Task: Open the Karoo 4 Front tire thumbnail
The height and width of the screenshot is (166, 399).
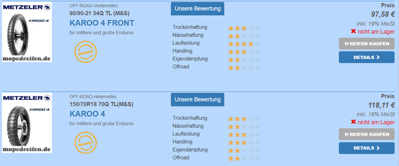Action: tap(27, 35)
